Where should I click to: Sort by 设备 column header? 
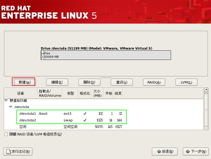pyautogui.click(x=21, y=93)
